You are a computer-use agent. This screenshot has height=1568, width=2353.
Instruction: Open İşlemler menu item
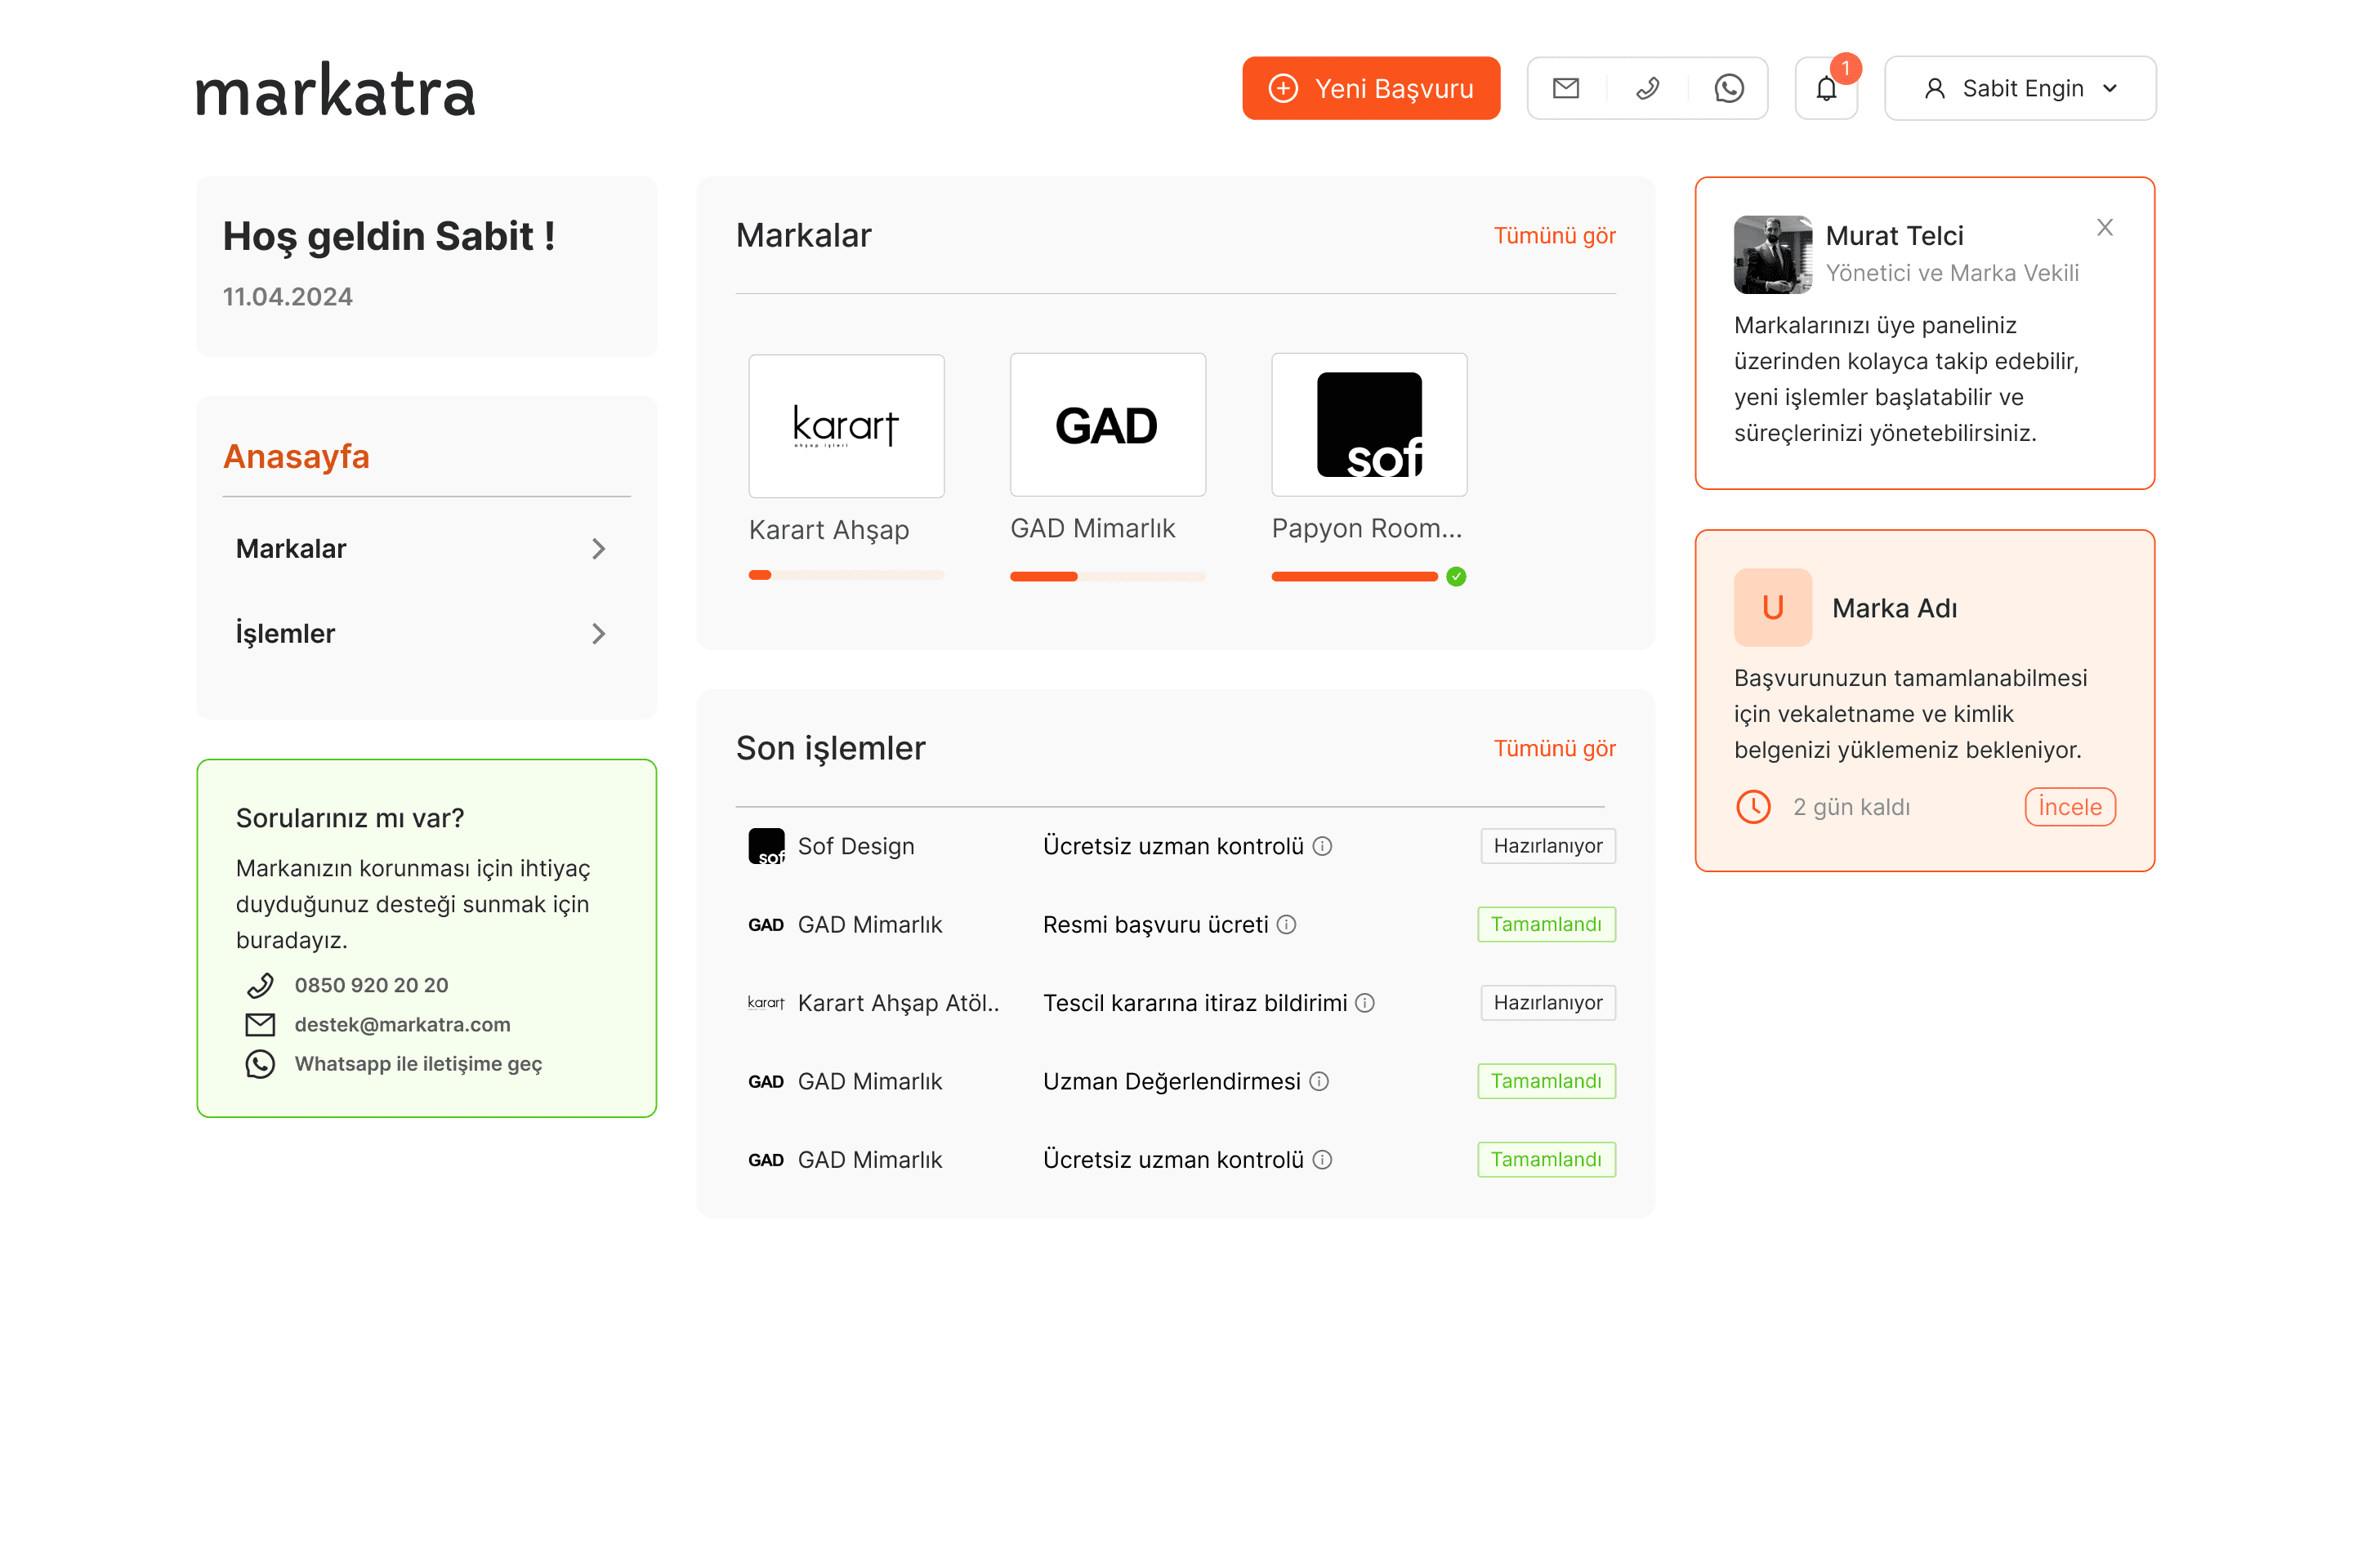pos(286,634)
